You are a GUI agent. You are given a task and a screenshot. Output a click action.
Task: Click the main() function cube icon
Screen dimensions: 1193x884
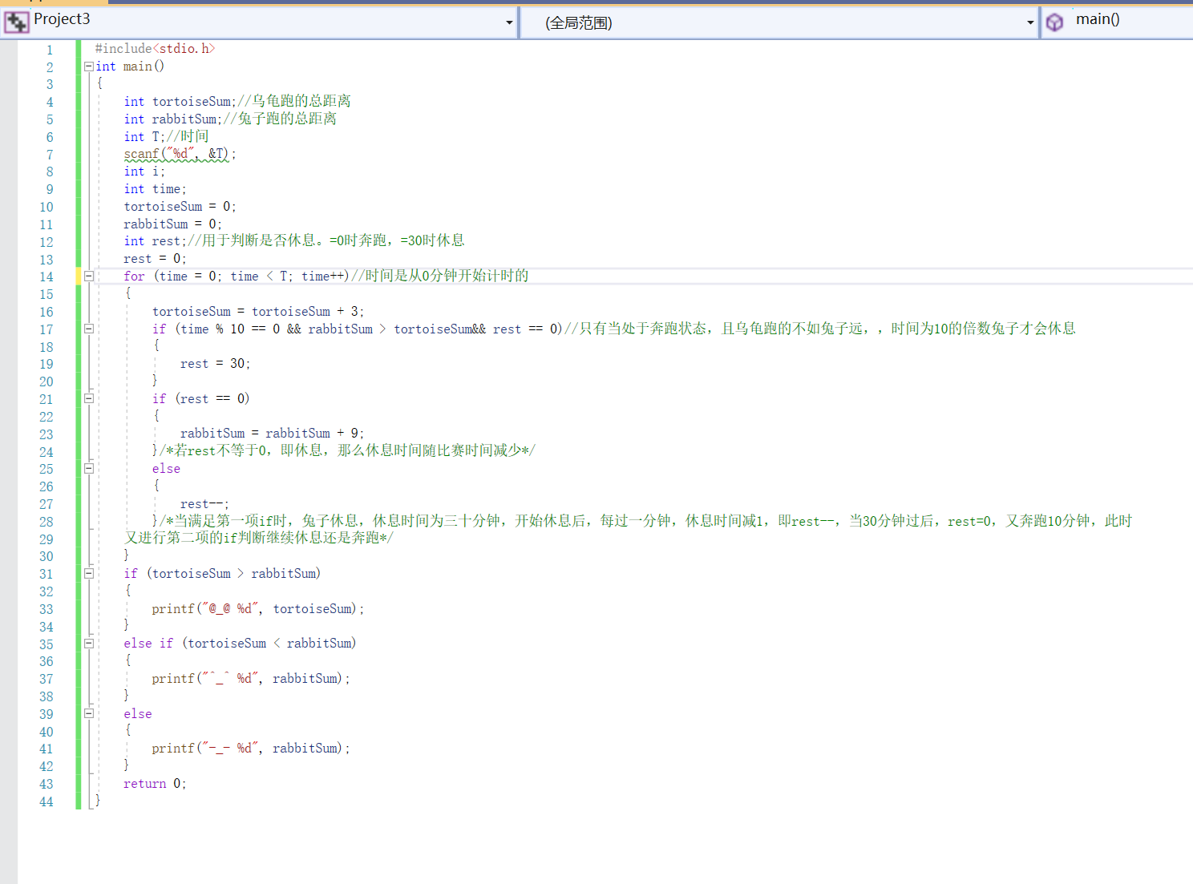[x=1055, y=22]
